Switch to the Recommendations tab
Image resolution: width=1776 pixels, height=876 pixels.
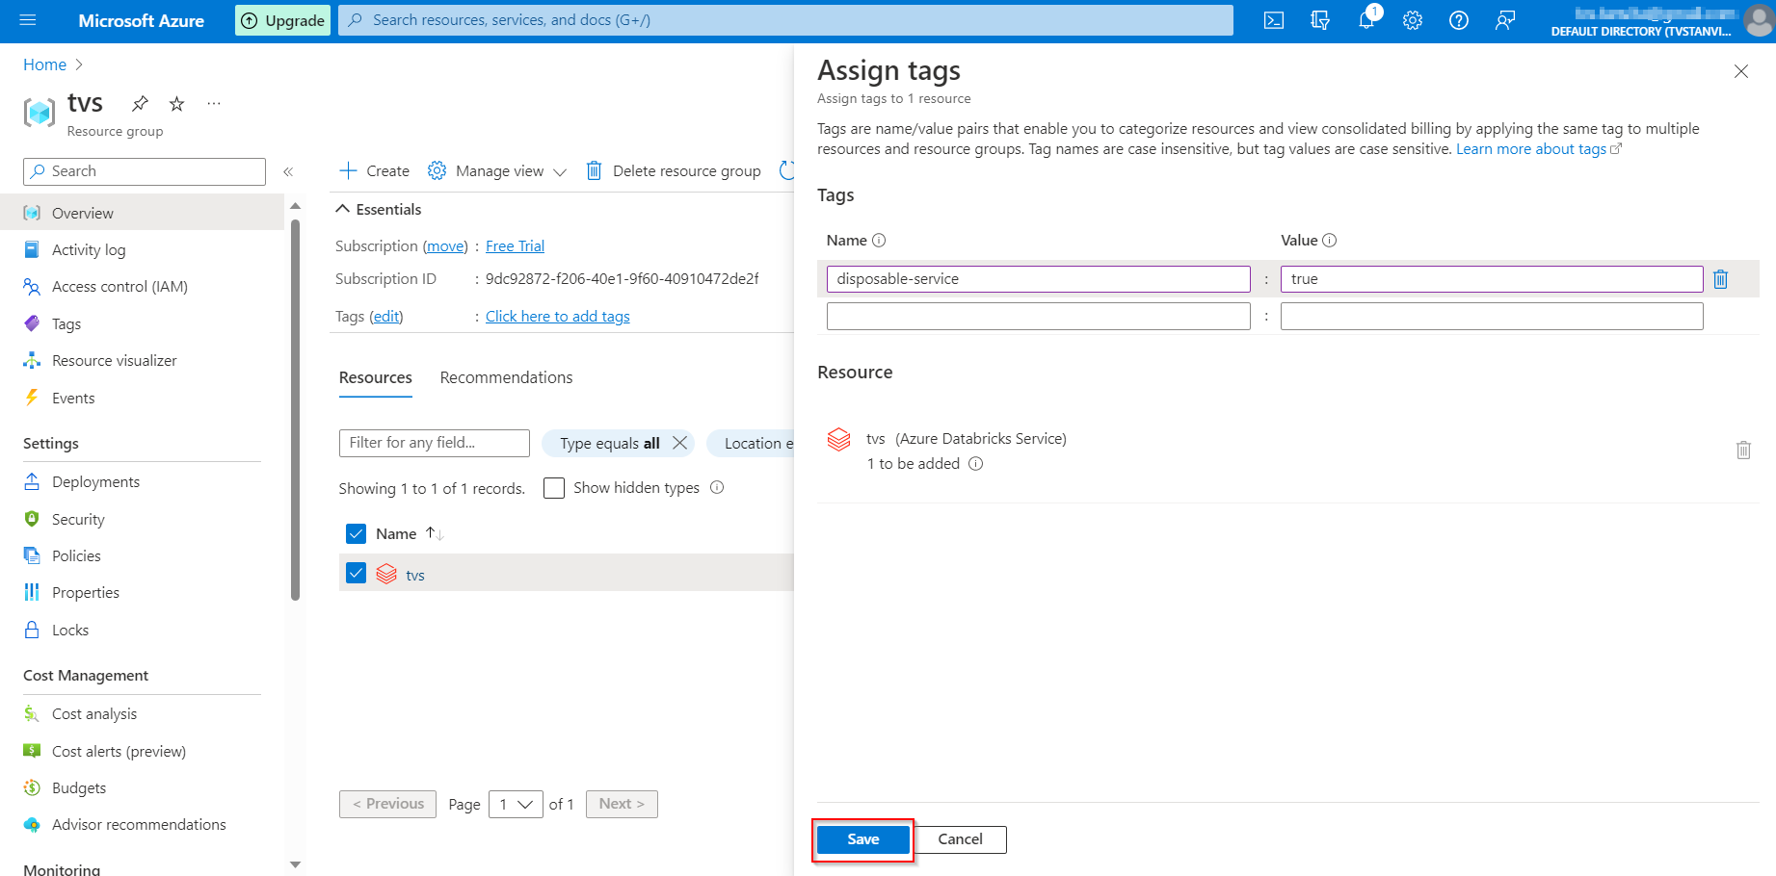point(506,377)
